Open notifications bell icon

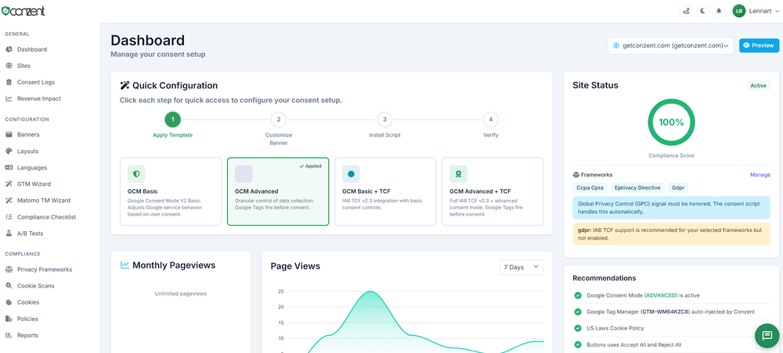[x=719, y=10]
